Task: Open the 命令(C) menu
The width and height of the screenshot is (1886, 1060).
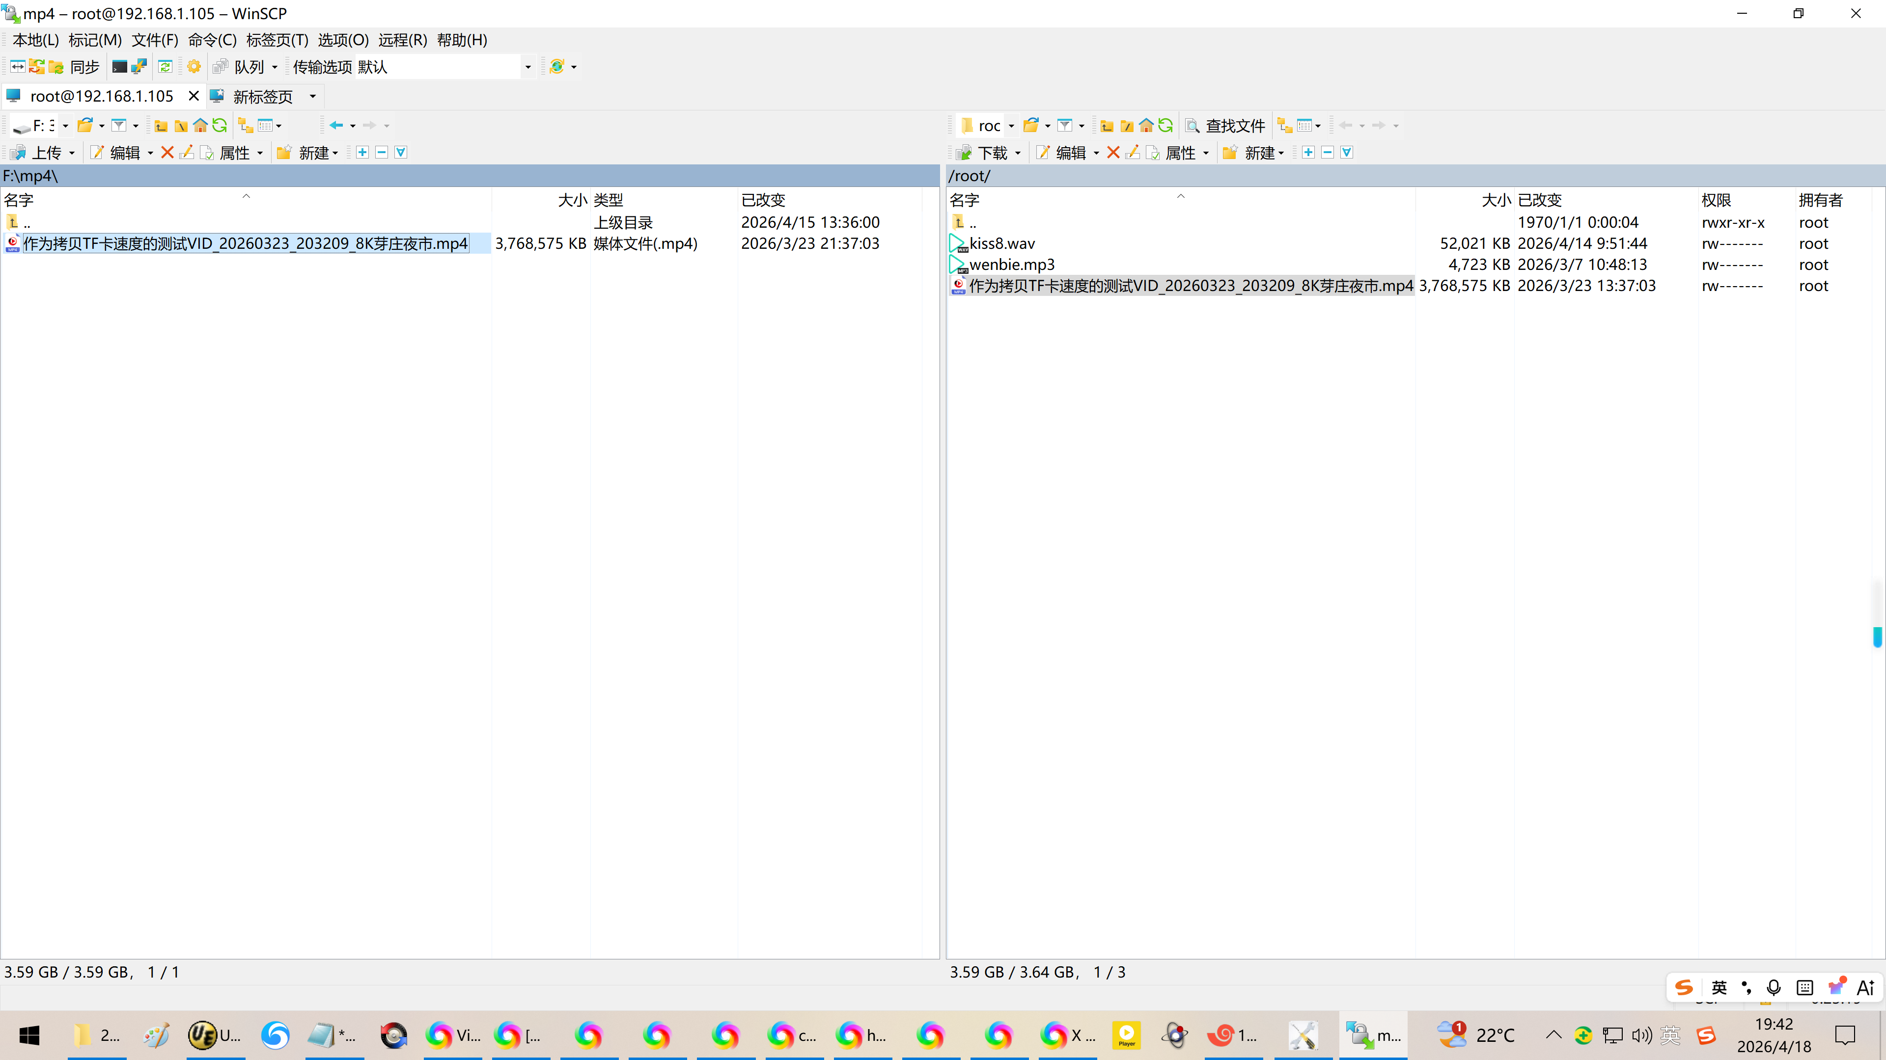Action: pos(212,40)
